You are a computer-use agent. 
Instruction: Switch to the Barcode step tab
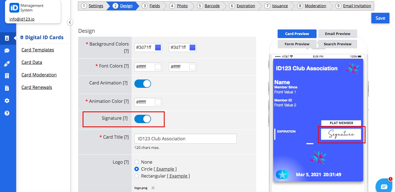(x=212, y=6)
